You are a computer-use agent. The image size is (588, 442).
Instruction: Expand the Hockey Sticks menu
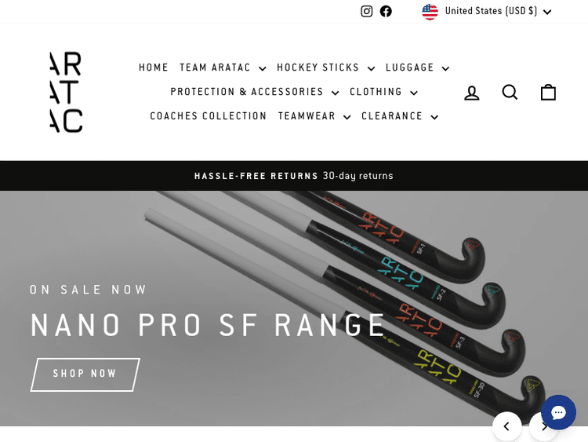[x=325, y=68]
